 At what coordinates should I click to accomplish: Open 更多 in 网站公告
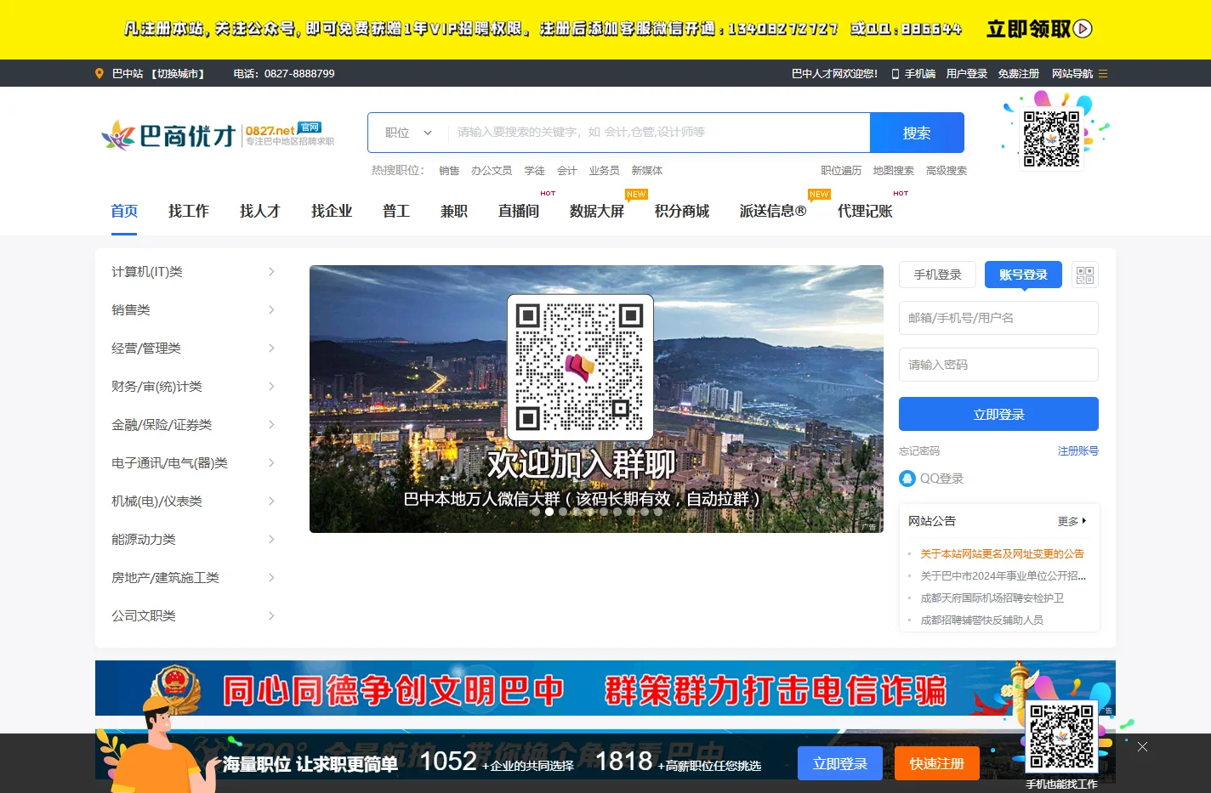pos(1072,521)
